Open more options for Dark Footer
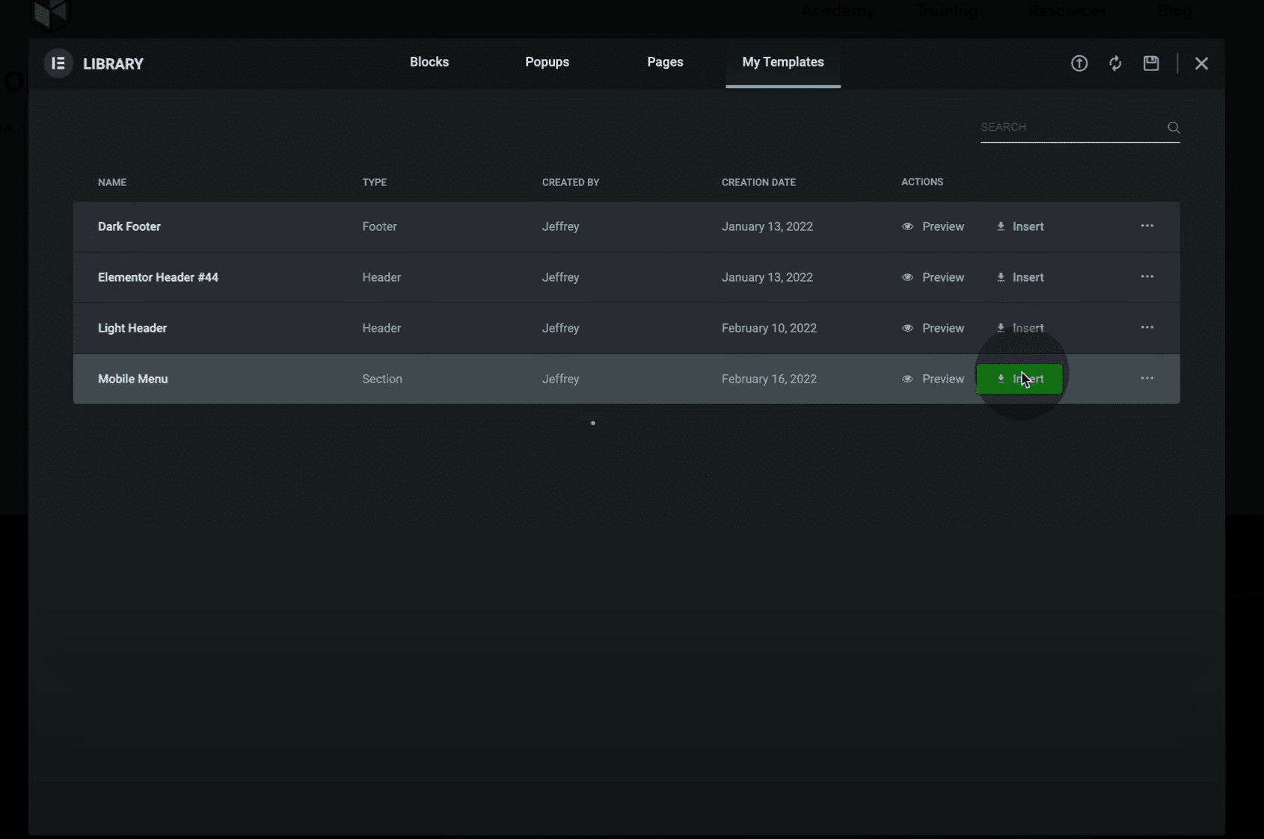 (1147, 226)
